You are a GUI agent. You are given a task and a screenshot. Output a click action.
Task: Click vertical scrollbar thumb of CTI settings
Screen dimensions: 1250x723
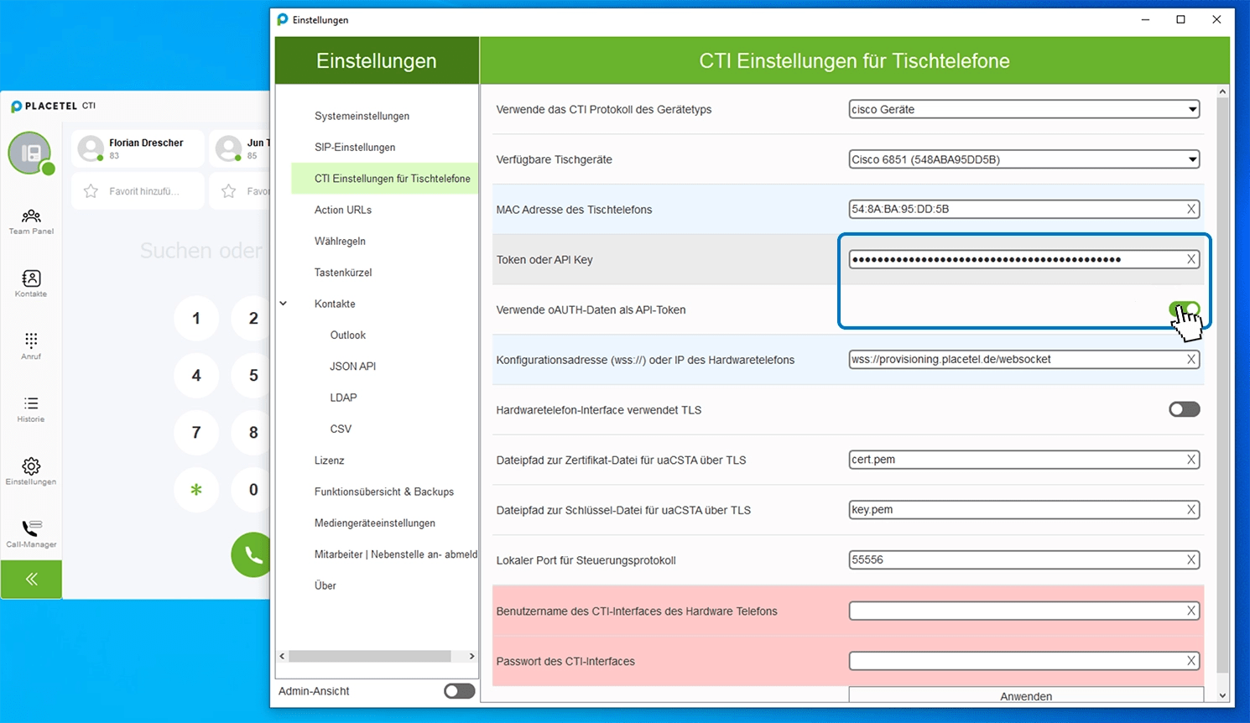(x=1222, y=384)
